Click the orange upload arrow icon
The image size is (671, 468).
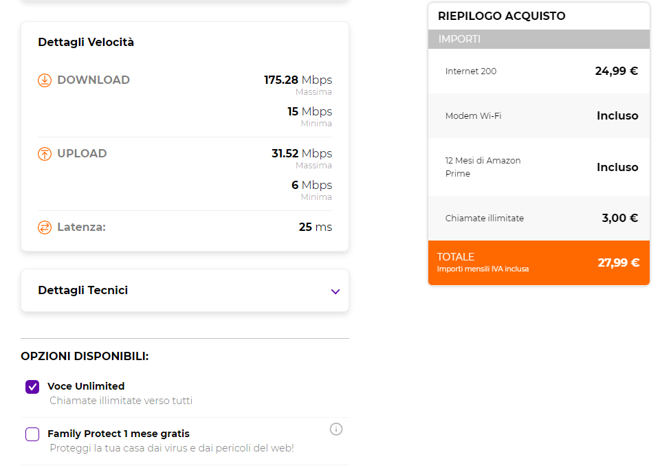[45, 153]
